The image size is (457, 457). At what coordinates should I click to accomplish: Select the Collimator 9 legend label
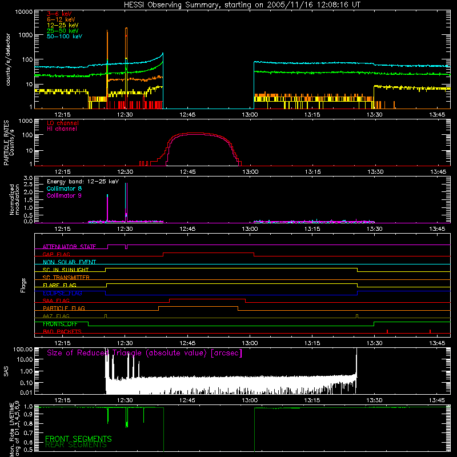click(64, 195)
